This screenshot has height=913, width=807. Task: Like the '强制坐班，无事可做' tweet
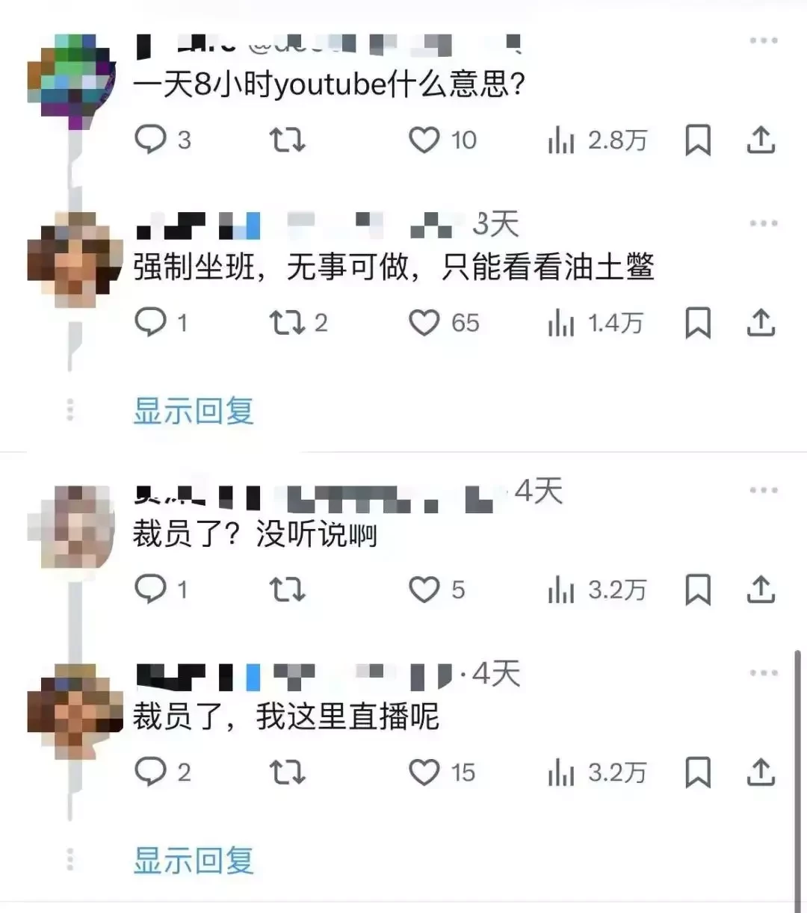[444, 323]
